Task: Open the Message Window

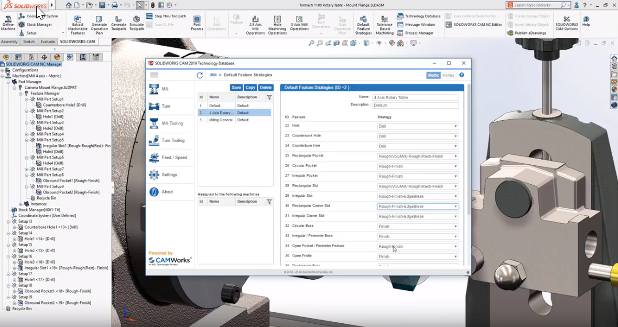Action: 416,25
